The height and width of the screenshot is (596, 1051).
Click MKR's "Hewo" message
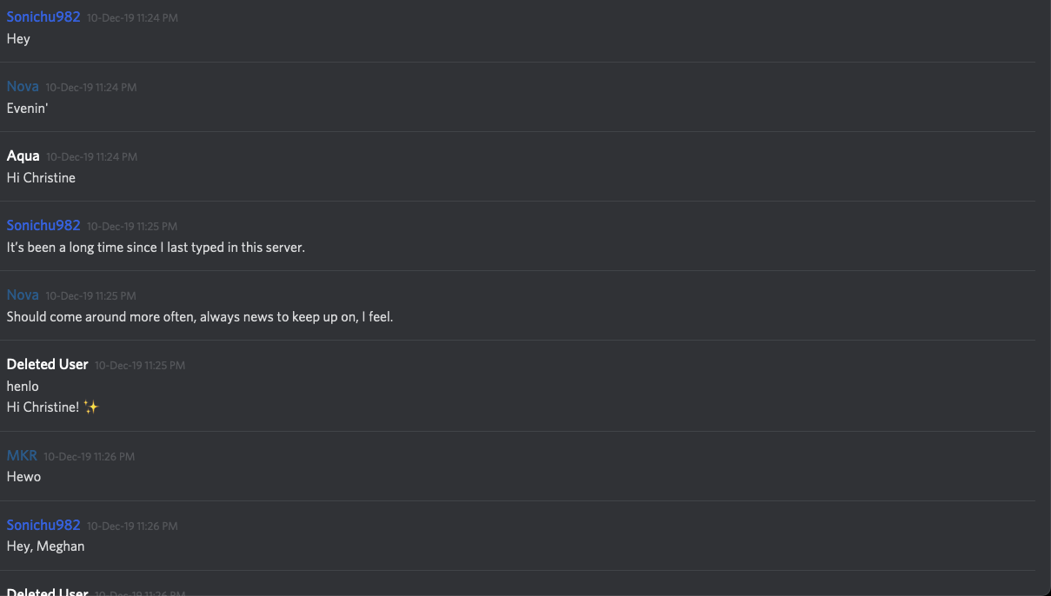tap(24, 477)
